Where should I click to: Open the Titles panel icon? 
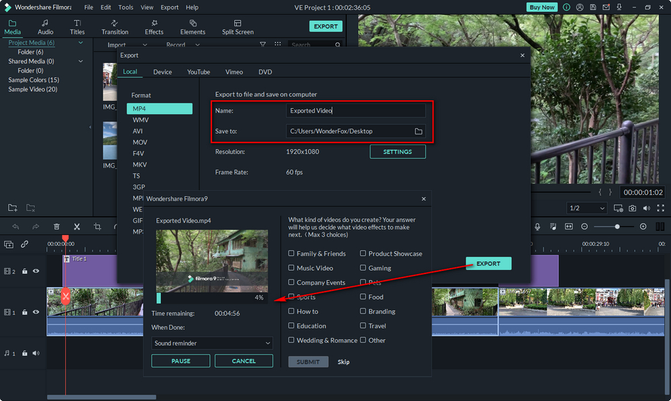coord(77,23)
